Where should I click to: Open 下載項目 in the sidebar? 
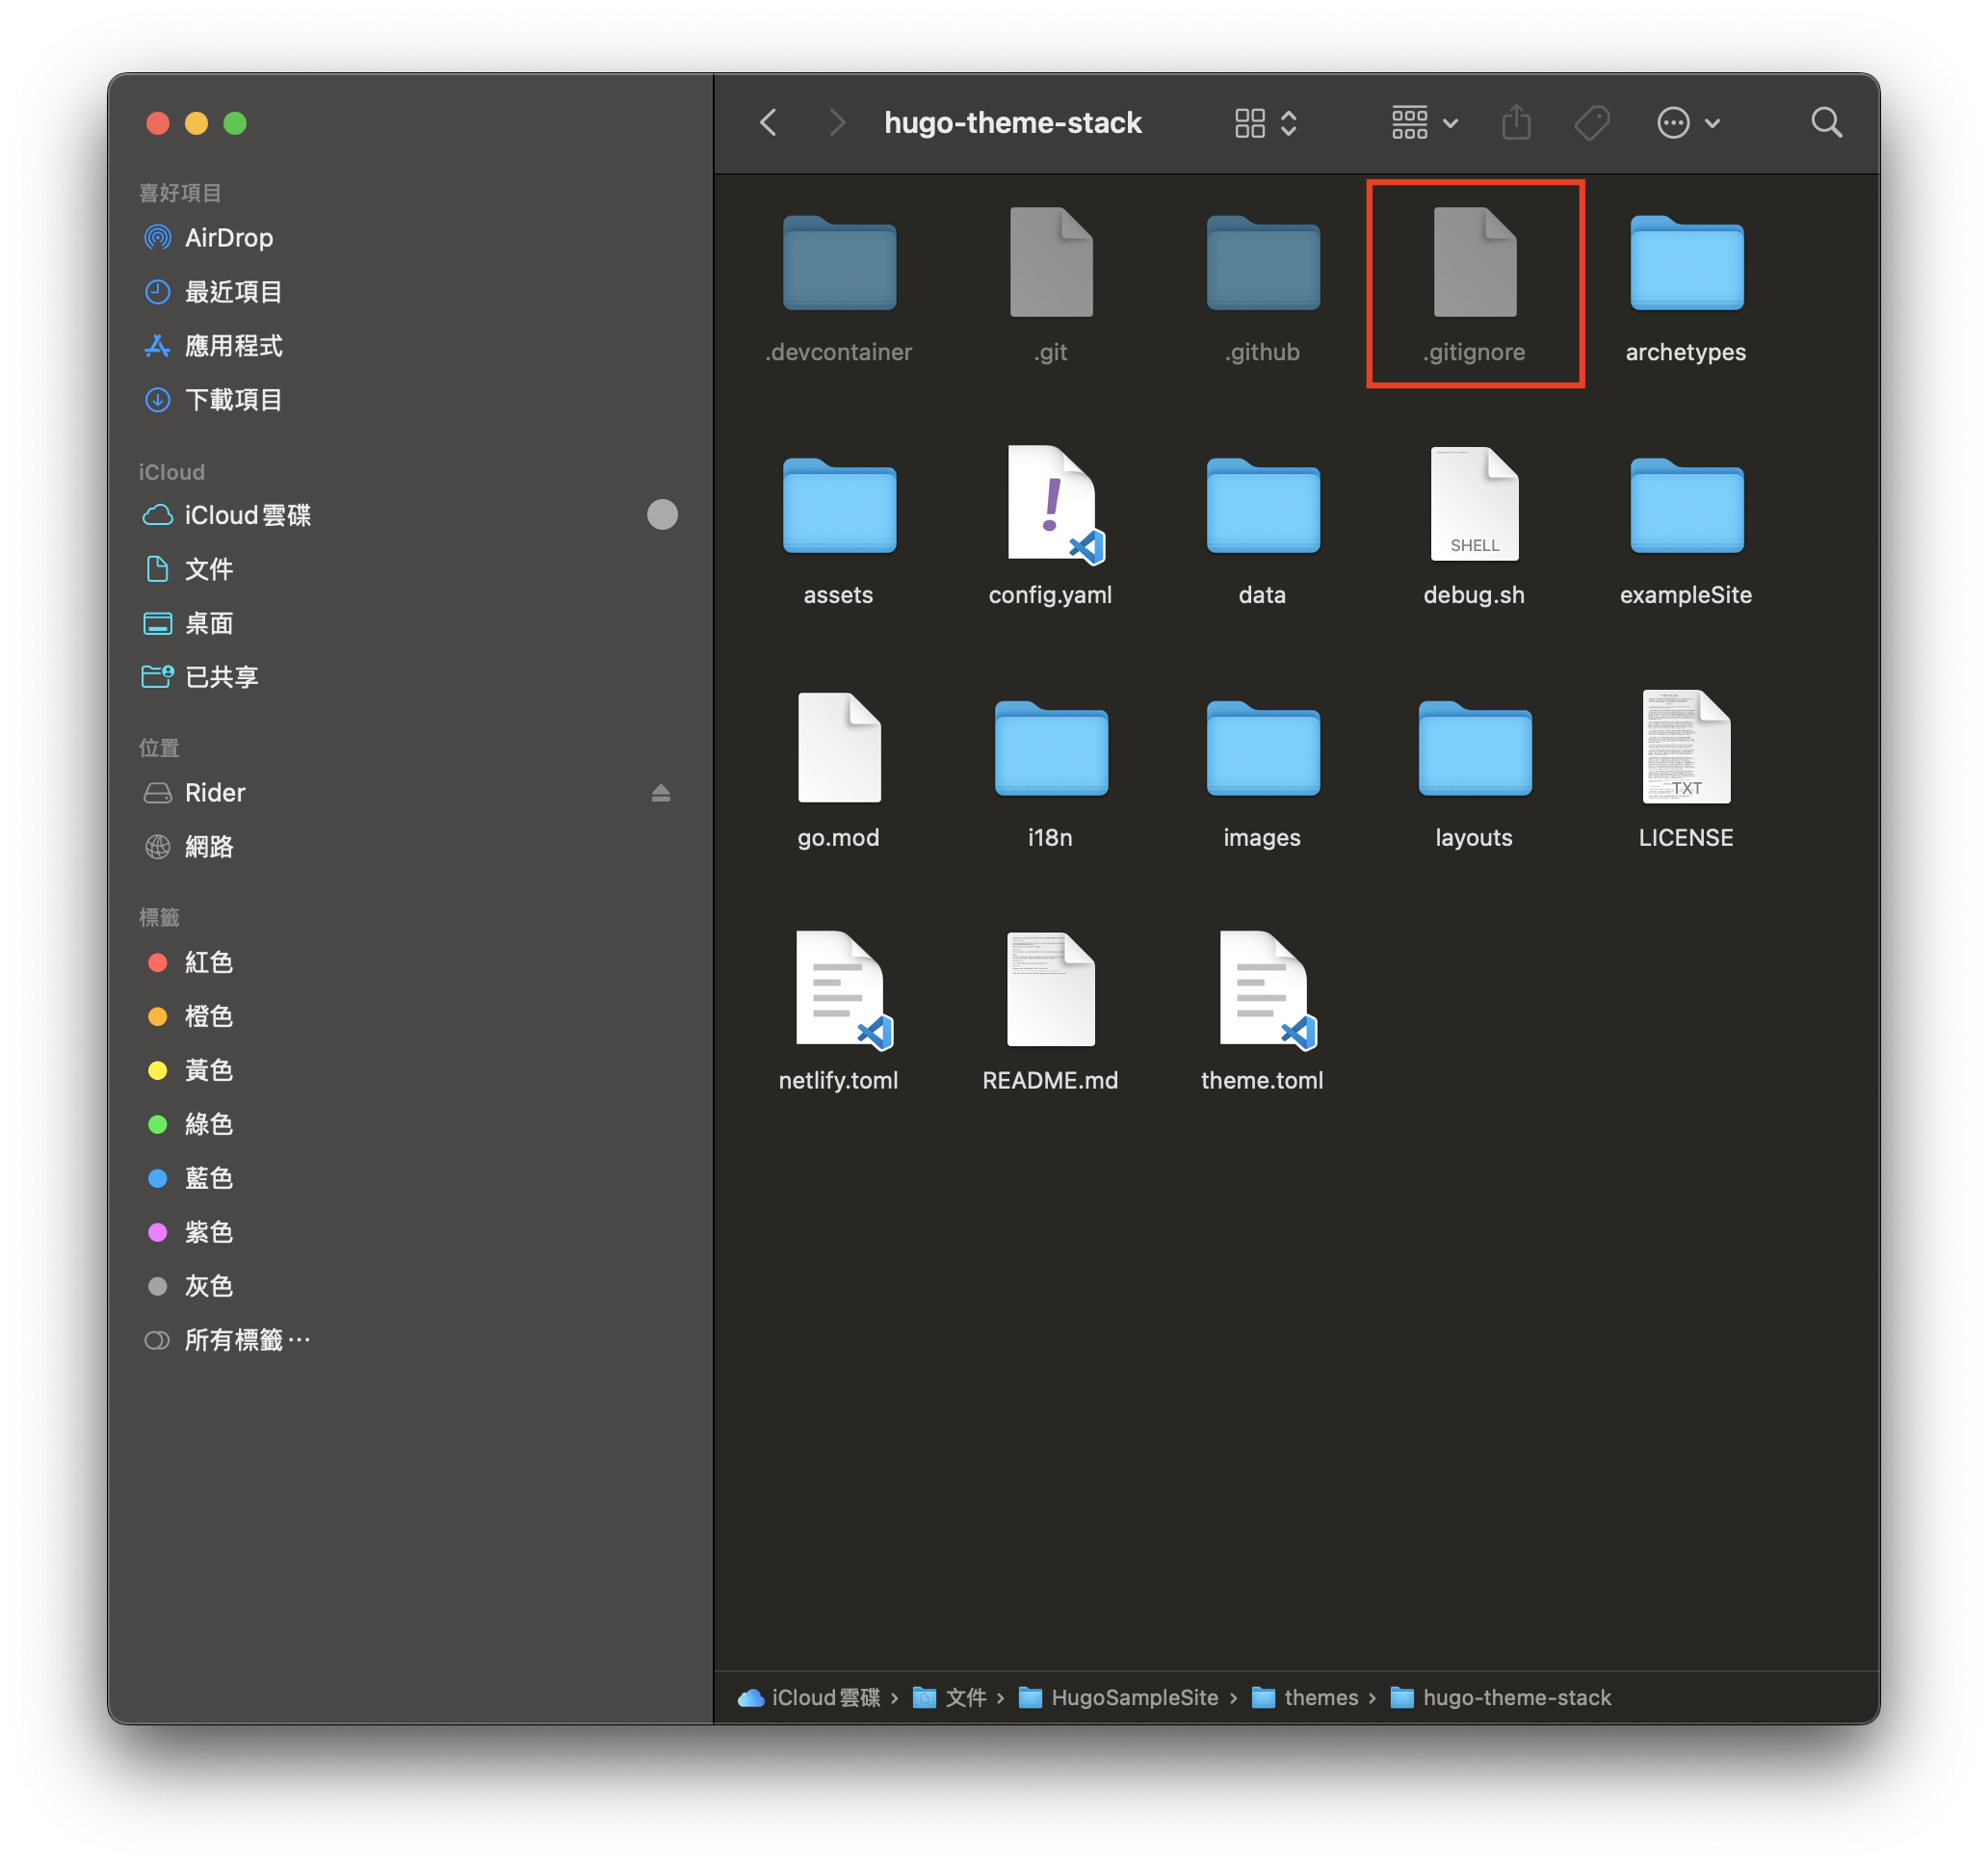410,400
